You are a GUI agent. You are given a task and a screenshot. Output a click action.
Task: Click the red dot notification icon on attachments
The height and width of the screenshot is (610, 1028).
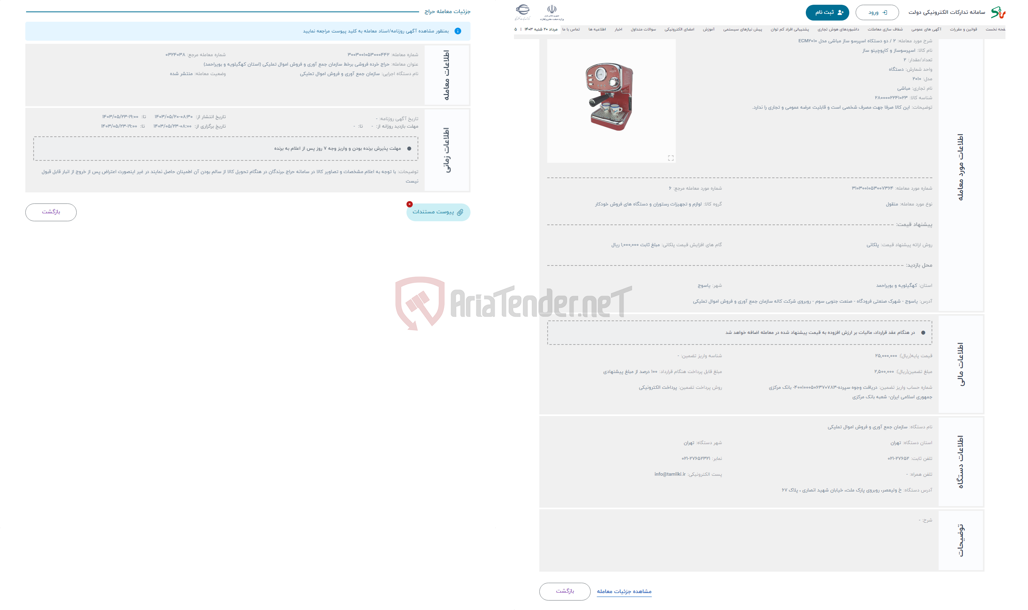pyautogui.click(x=408, y=203)
